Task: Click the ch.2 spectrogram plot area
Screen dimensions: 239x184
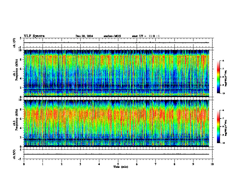Action: tap(116, 123)
